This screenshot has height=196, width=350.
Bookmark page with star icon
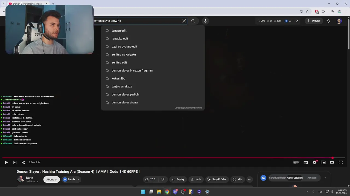(307, 11)
